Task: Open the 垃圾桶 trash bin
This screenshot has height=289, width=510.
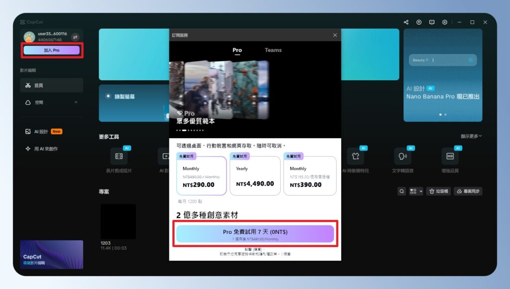Action: coord(438,191)
